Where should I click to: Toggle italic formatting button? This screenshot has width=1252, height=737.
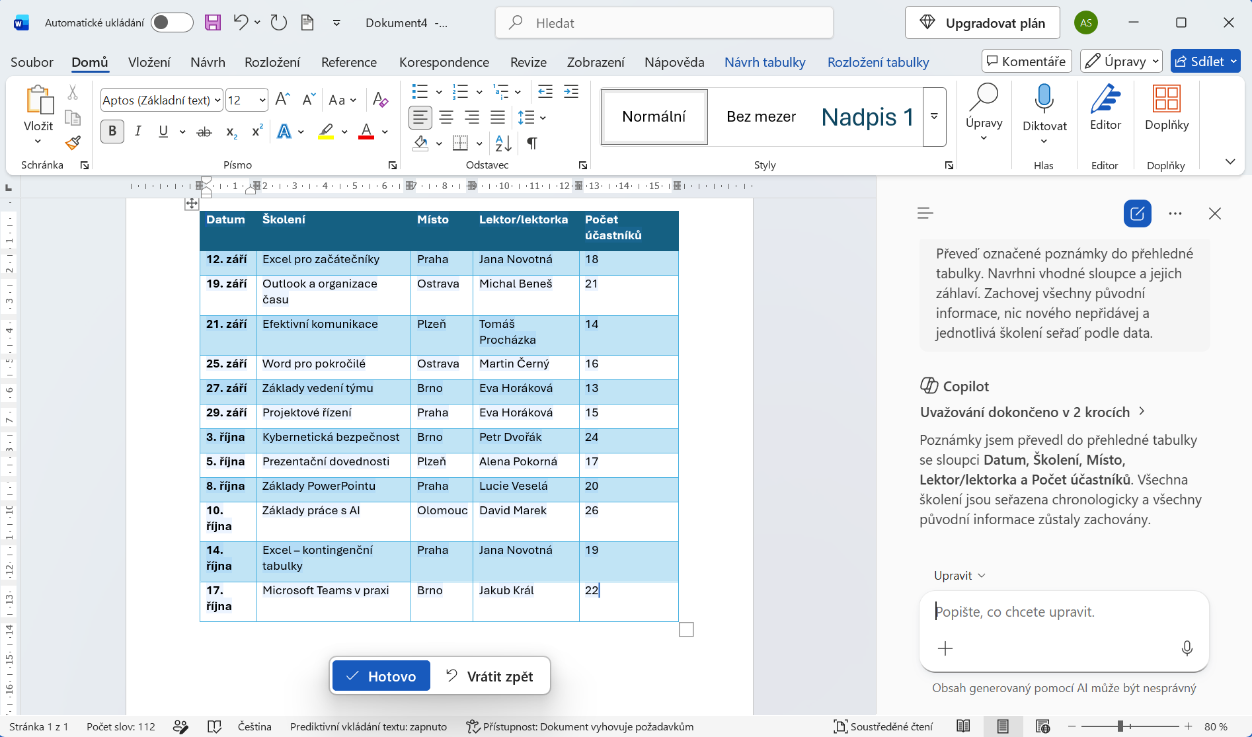coord(137,132)
